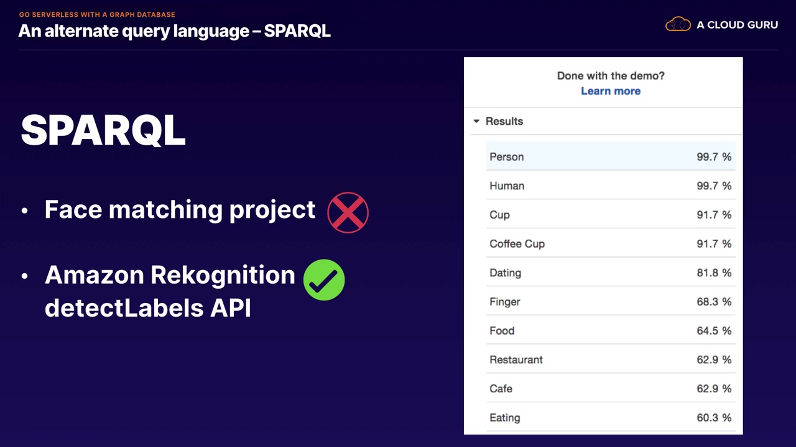Viewport: 796px width, 447px height.
Task: Select the Dating label row
Action: 610,273
